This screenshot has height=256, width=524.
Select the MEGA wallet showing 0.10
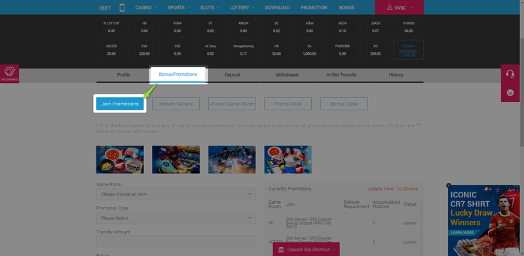point(343,27)
